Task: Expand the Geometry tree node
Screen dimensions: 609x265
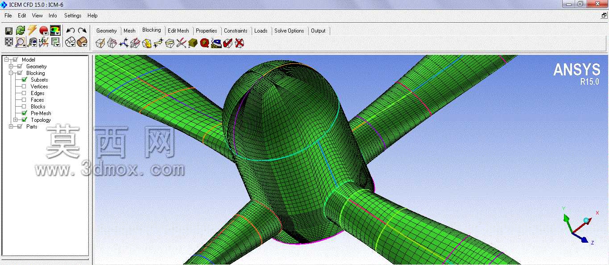Action: (x=11, y=66)
